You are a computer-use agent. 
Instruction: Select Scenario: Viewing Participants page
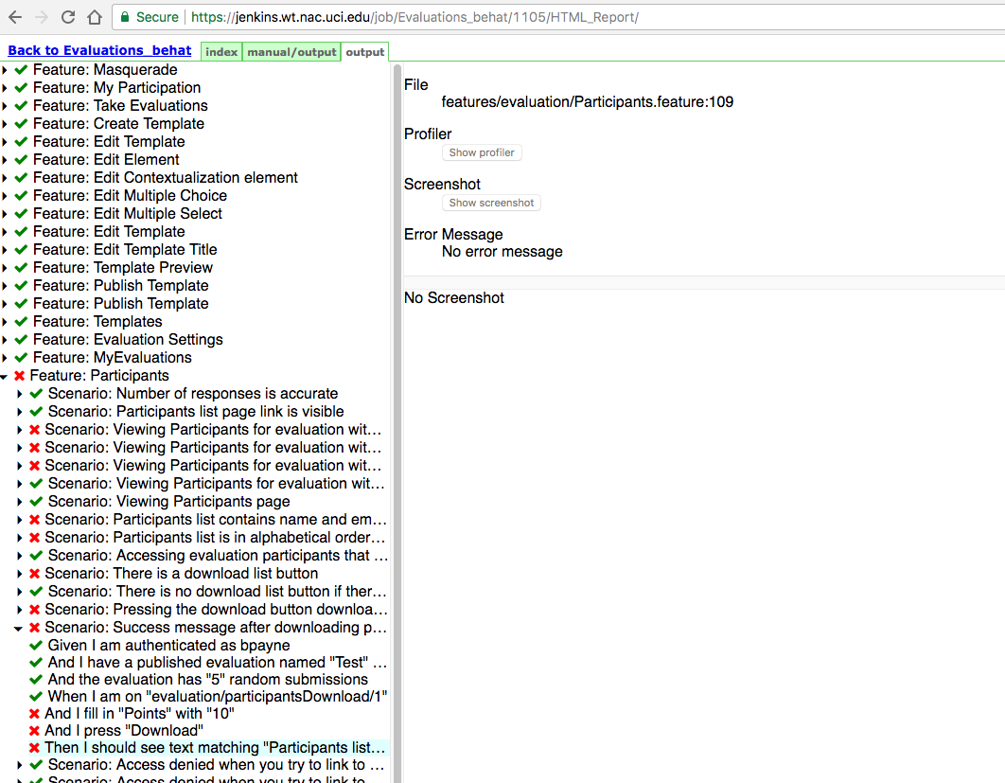click(x=169, y=502)
